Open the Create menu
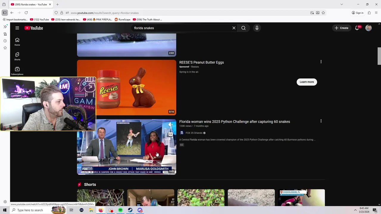Image resolution: width=381 pixels, height=214 pixels. point(341,28)
